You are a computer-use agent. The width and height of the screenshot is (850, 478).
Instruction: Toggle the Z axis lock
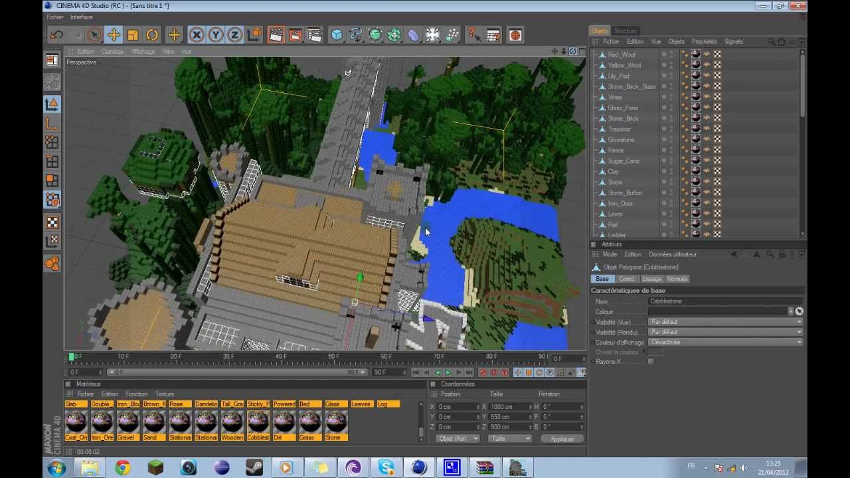pos(234,35)
